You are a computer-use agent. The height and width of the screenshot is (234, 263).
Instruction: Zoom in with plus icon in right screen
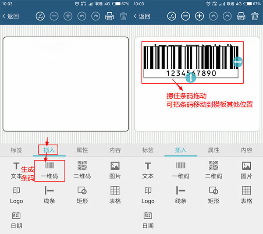[x=199, y=16]
